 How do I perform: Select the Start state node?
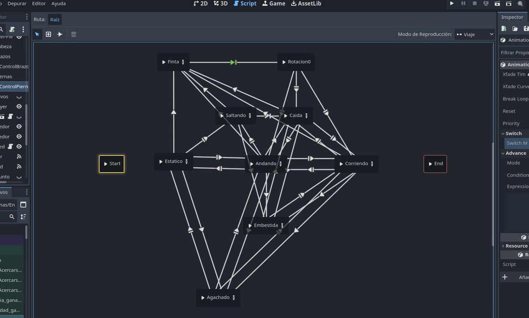(x=112, y=164)
